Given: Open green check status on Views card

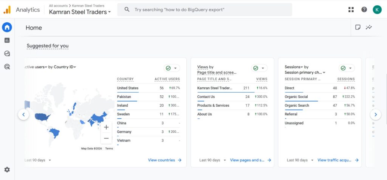Looking at the screenshot, I should coord(259,68).
